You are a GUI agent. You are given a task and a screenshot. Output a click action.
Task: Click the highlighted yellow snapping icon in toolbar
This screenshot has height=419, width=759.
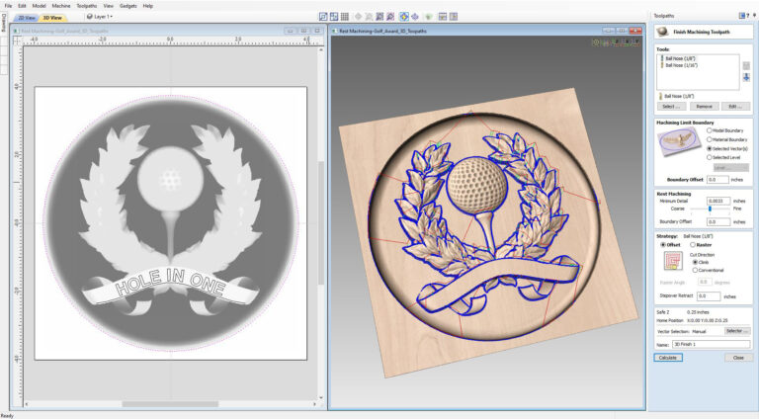pyautogui.click(x=403, y=17)
